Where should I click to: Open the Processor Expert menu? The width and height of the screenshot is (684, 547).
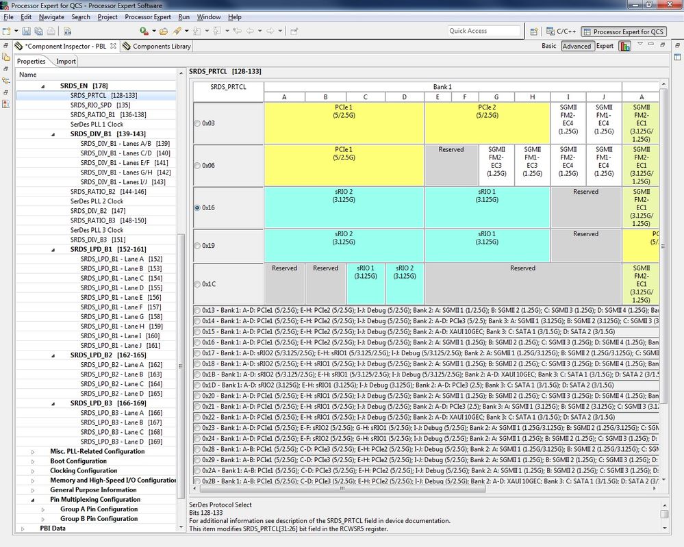pyautogui.click(x=148, y=17)
